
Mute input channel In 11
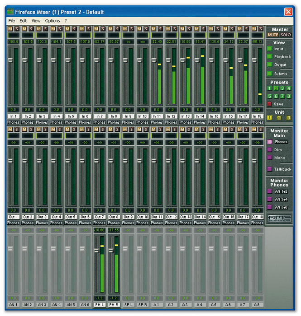pos(154,28)
